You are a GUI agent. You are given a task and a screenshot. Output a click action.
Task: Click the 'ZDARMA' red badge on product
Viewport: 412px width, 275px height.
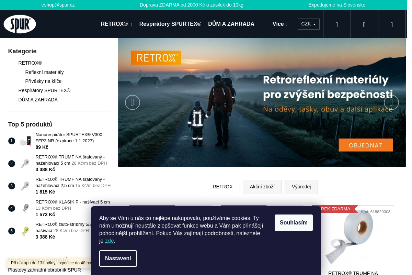pyautogui.click(x=335, y=209)
